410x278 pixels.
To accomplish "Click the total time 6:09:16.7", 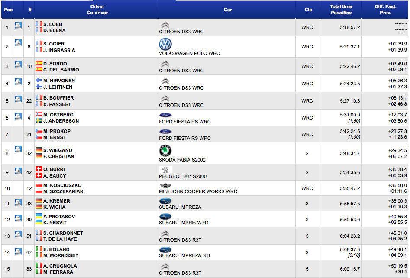I will [350, 269].
